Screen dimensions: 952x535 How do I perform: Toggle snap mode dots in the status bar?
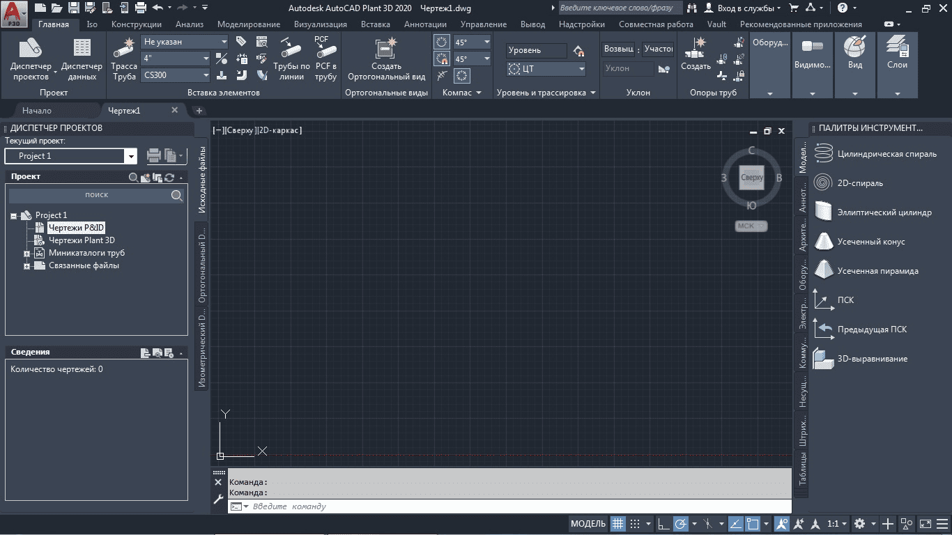635,524
